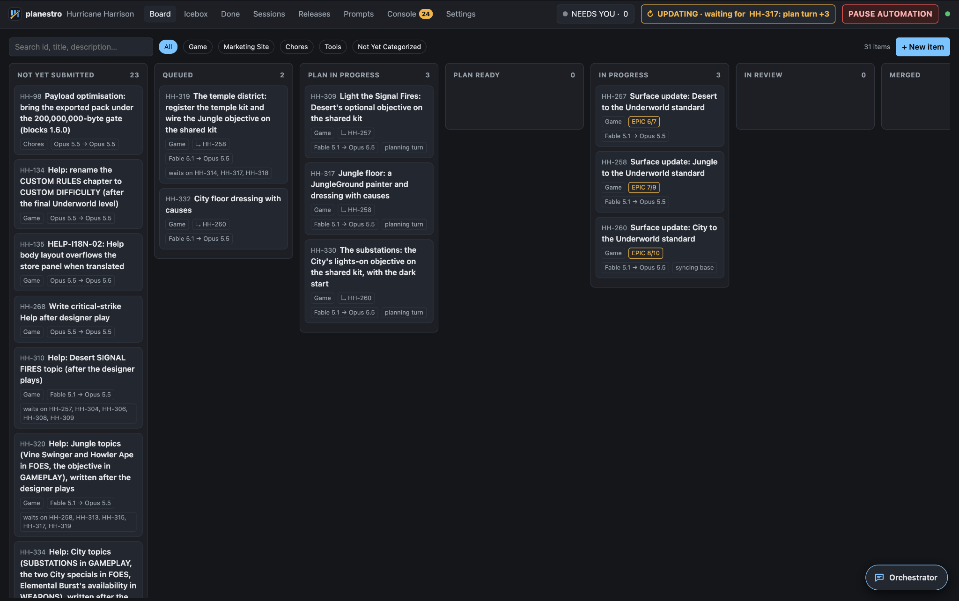The width and height of the screenshot is (959, 601).
Task: Switch to the Done tab
Action: point(230,14)
